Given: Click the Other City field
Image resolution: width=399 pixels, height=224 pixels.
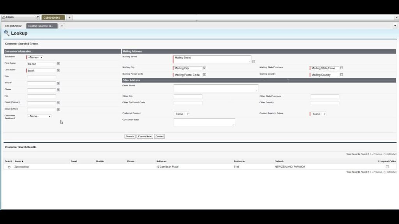Looking at the screenshot, I should 188,96.
